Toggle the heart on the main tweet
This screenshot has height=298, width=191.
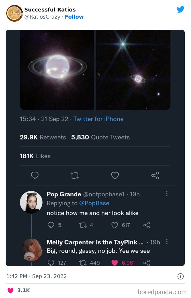click(115, 176)
